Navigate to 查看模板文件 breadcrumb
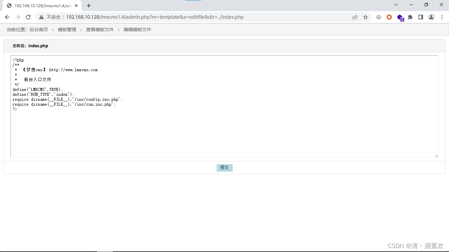The width and height of the screenshot is (449, 252). [x=100, y=30]
